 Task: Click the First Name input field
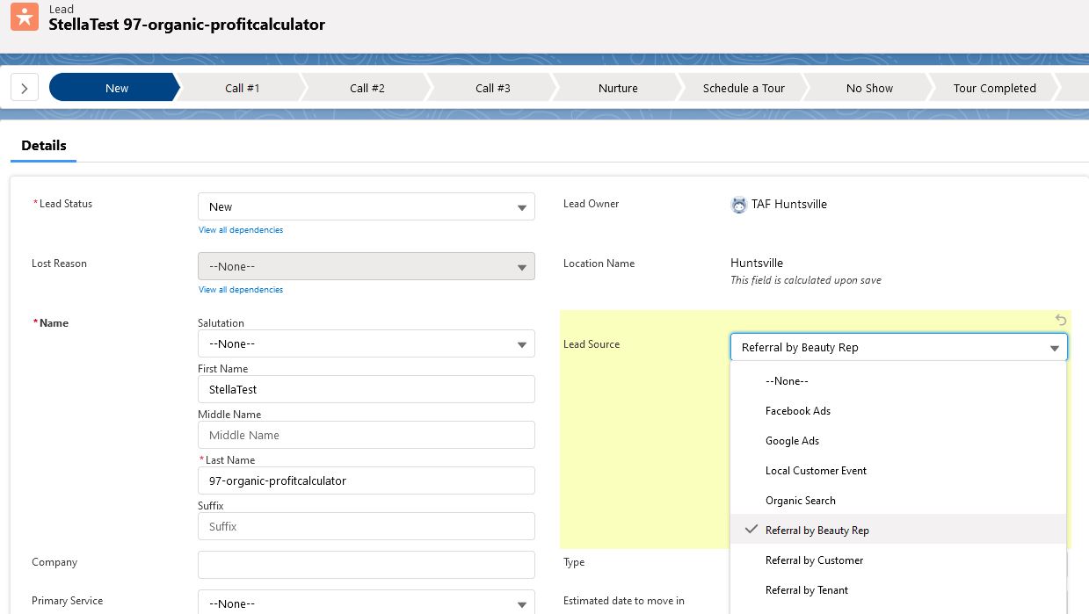pyautogui.click(x=367, y=389)
